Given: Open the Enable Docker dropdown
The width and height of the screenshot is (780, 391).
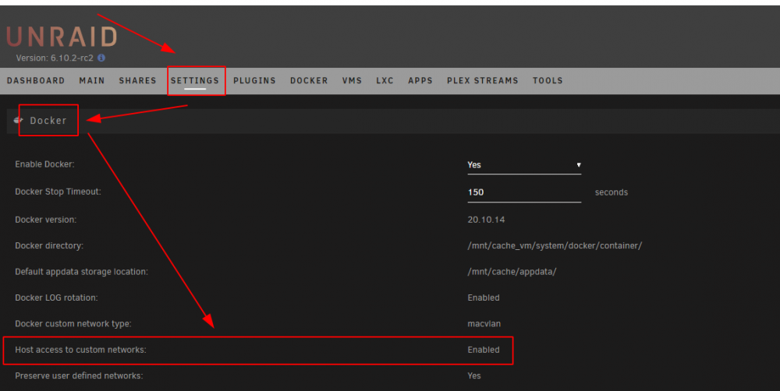Looking at the screenshot, I should [524, 165].
